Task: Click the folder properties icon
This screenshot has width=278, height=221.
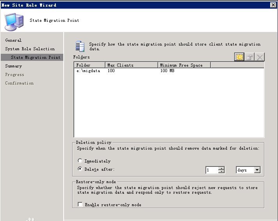Action: pos(249,57)
